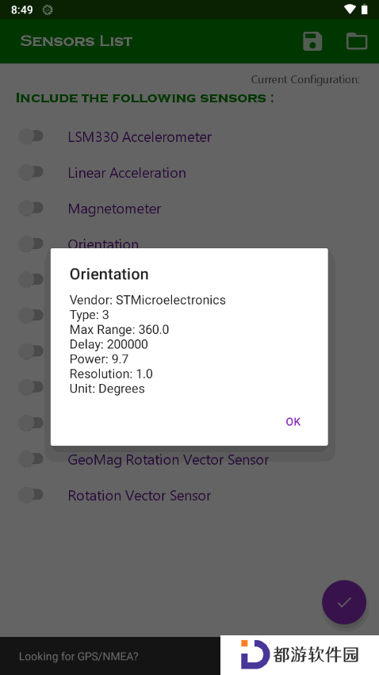
Task: Open Linear Acceleration sensor details
Action: (127, 173)
